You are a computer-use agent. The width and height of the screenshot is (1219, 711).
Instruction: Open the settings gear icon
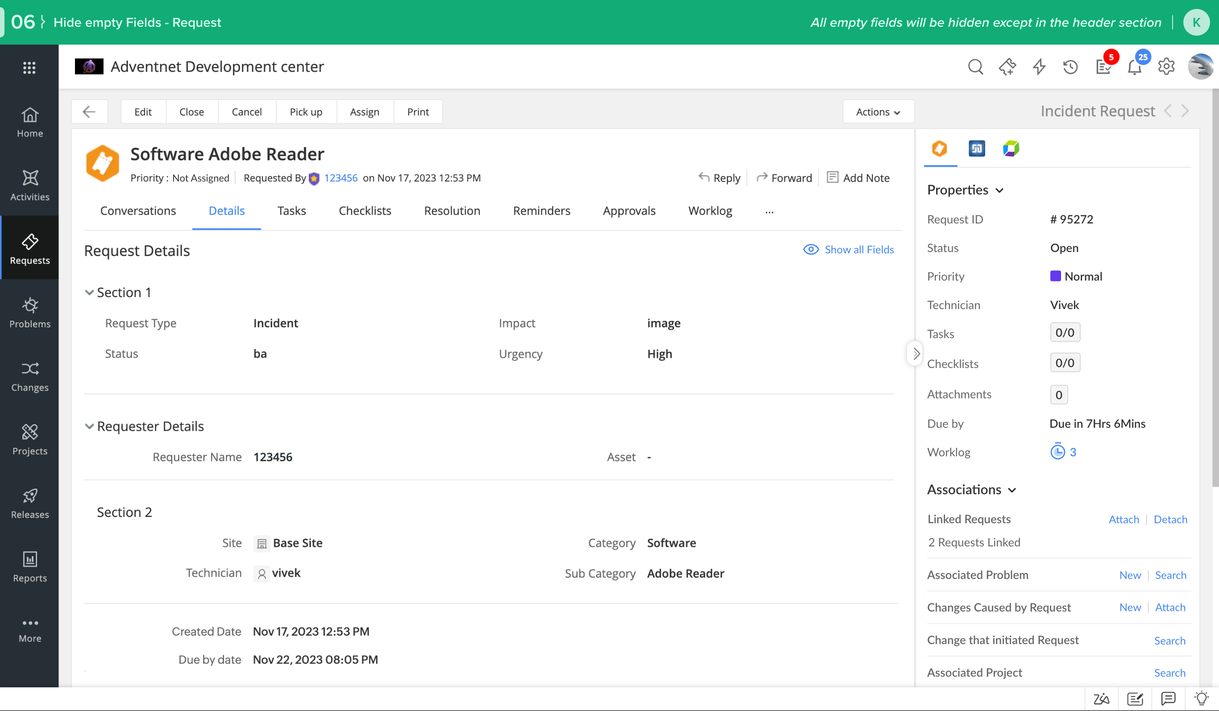[1166, 67]
